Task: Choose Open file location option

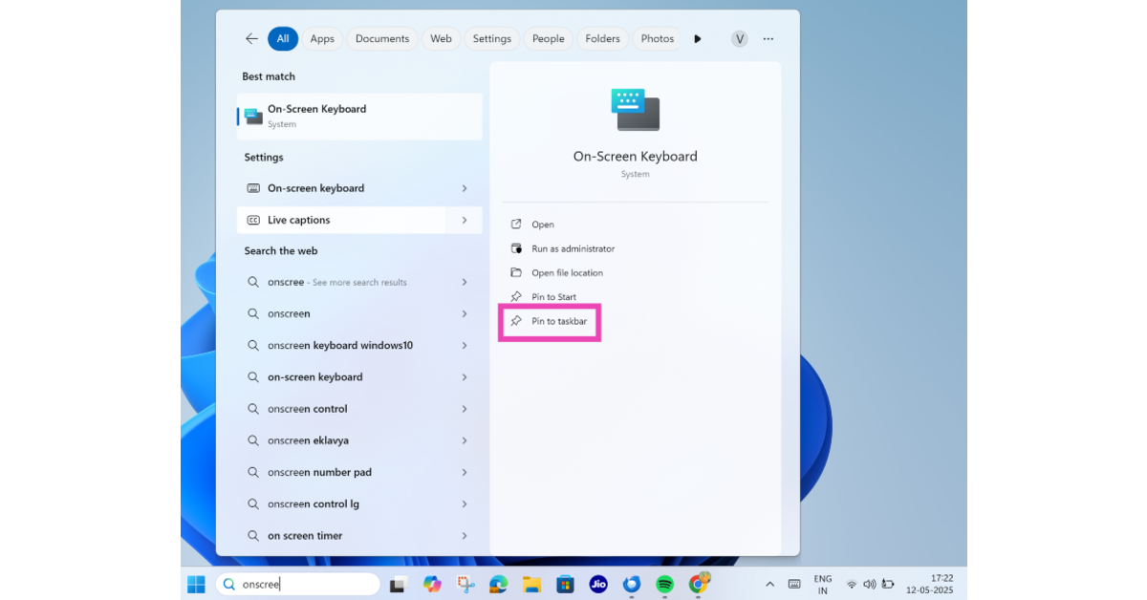Action: [567, 273]
